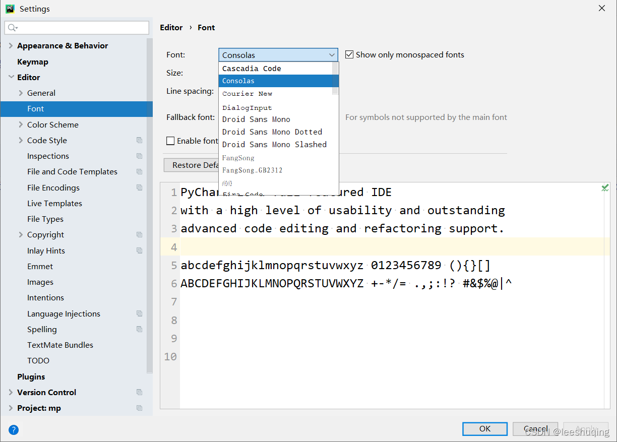617x442 pixels.
Task: Choose DialogInput font option
Action: 275,107
